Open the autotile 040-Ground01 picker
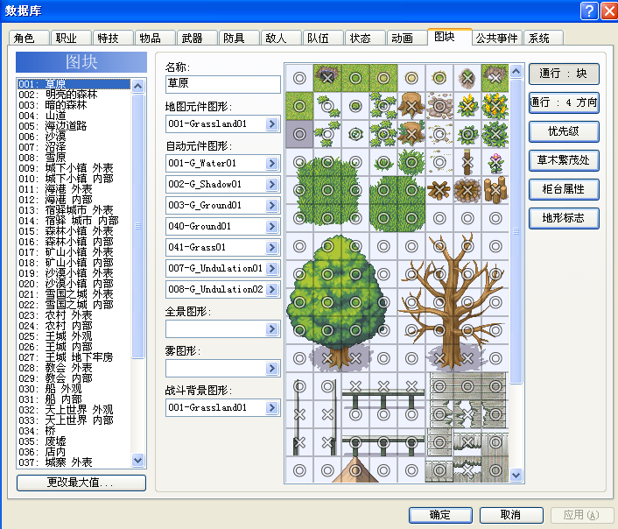Image resolution: width=618 pixels, height=529 pixels. tap(272, 226)
